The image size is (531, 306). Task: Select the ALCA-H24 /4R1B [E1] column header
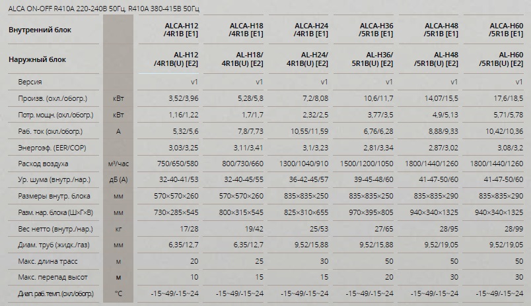pos(311,30)
